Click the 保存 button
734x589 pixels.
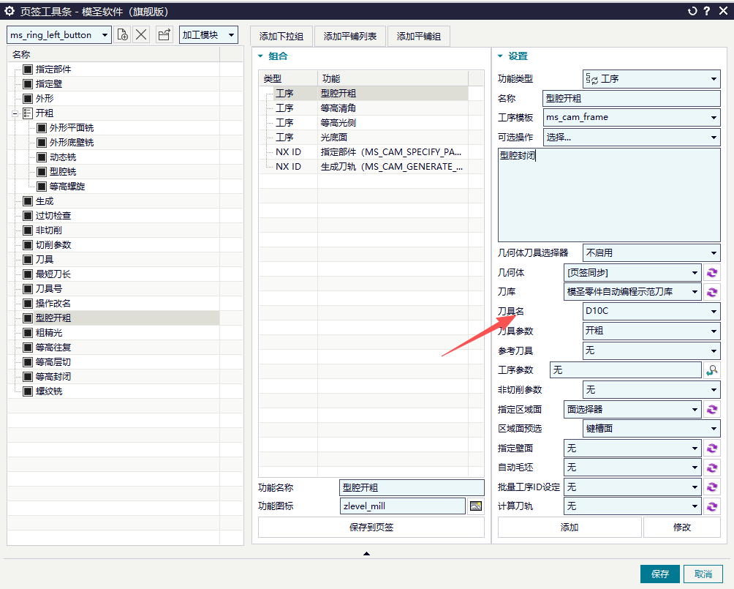pos(660,574)
